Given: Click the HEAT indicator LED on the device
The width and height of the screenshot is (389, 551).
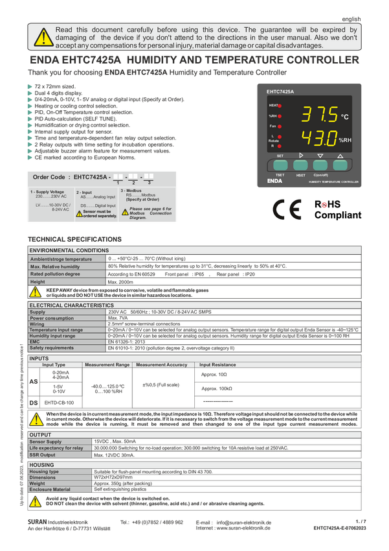Looking at the screenshot, I should [280, 106].
